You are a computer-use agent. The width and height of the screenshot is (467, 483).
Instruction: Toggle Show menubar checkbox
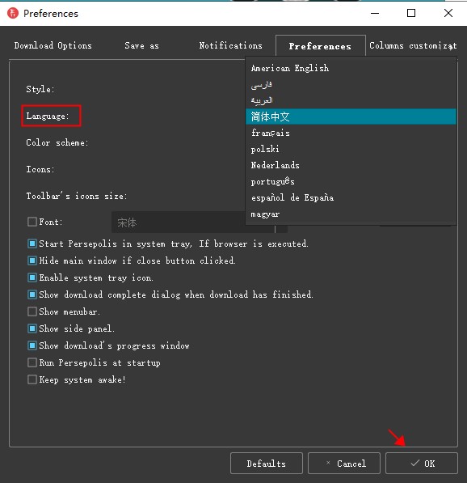pyautogui.click(x=32, y=311)
